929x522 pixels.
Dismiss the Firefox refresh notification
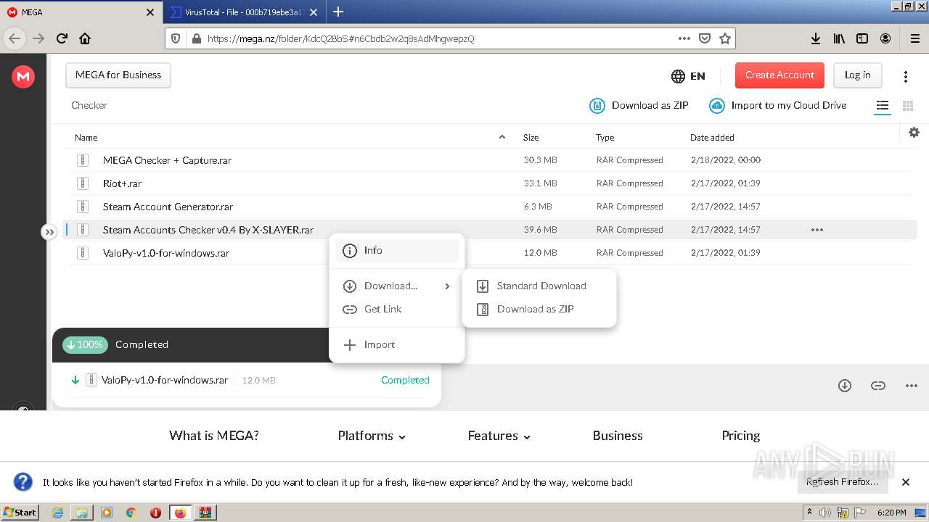click(x=905, y=482)
